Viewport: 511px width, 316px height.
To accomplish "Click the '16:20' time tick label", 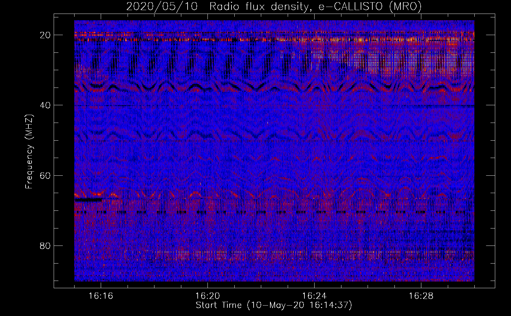I will click(207, 296).
